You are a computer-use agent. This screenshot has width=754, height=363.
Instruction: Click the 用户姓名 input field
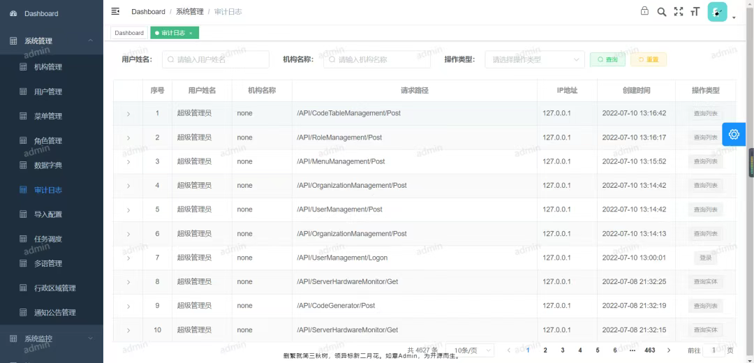pos(216,59)
